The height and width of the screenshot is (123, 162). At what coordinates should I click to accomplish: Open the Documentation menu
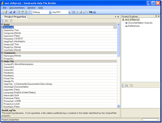[17, 8]
